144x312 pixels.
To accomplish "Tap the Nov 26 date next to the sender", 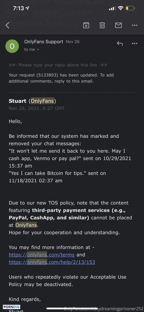I will 73,42.
